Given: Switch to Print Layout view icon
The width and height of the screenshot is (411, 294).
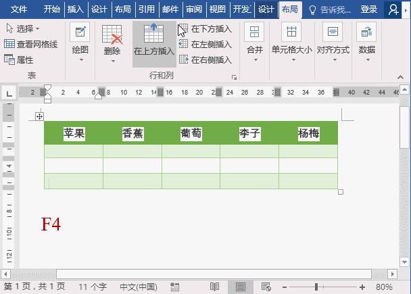Looking at the screenshot, I should 241,287.
